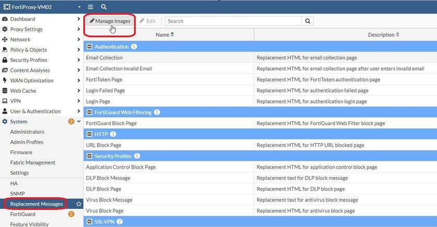437x227 pixels.
Task: Expand the Dashboard menu chevron
Action: tap(79, 19)
